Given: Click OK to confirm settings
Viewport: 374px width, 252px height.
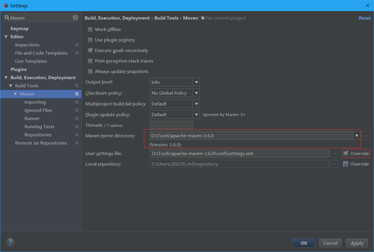Looking at the screenshot, I should point(304,243).
